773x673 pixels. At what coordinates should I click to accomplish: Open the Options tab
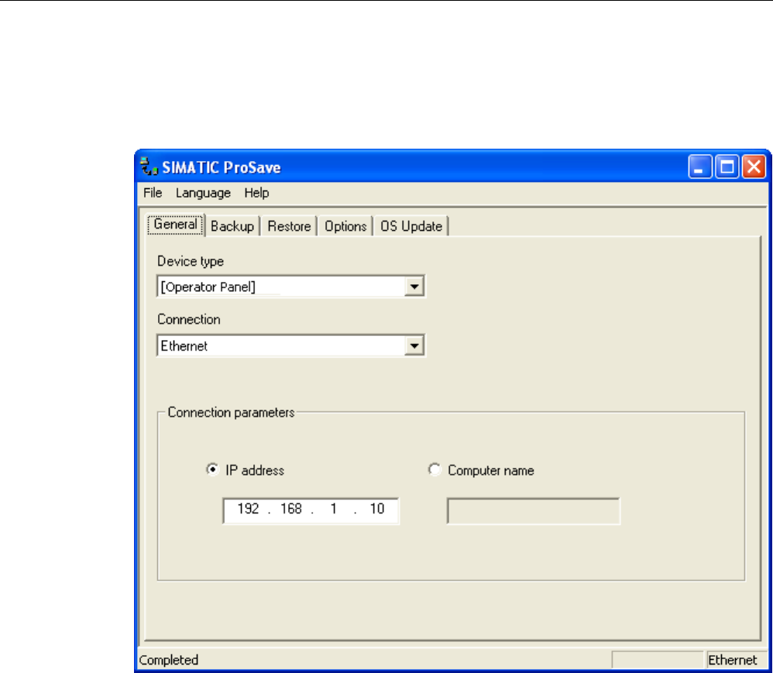tap(345, 226)
